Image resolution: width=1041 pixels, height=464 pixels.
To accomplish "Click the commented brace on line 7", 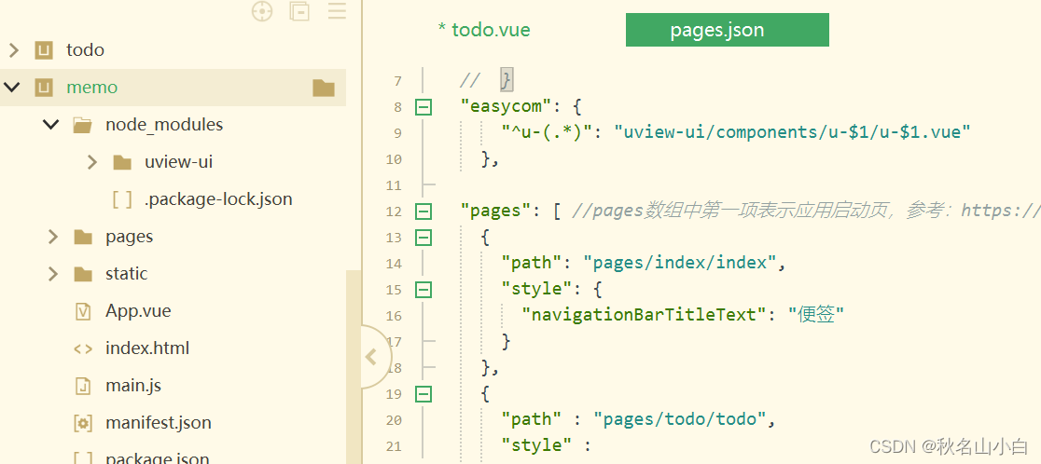I will [x=507, y=80].
